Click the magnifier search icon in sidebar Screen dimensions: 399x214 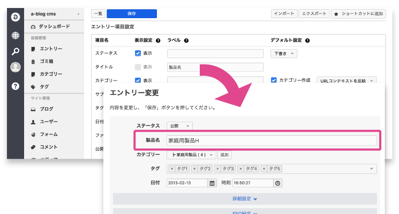coord(16,52)
